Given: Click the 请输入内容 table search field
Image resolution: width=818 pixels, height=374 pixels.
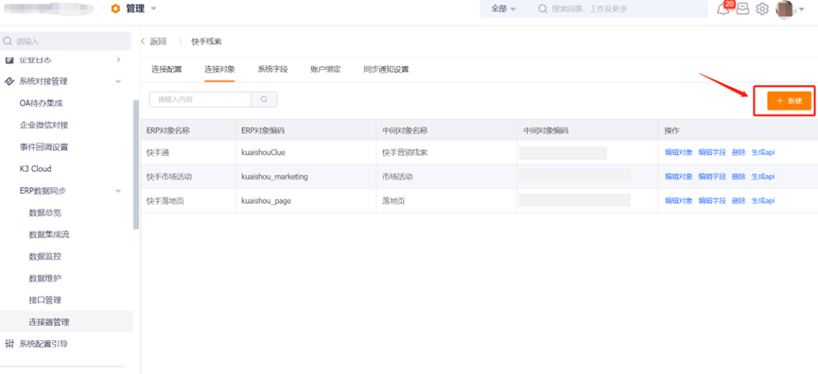Looking at the screenshot, I should coord(200,99).
